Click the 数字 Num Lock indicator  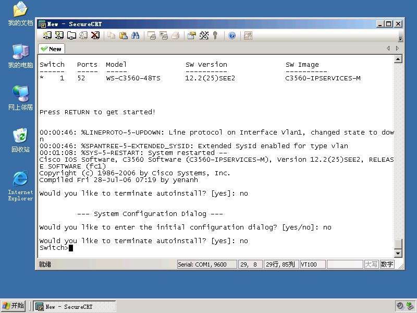click(x=387, y=264)
